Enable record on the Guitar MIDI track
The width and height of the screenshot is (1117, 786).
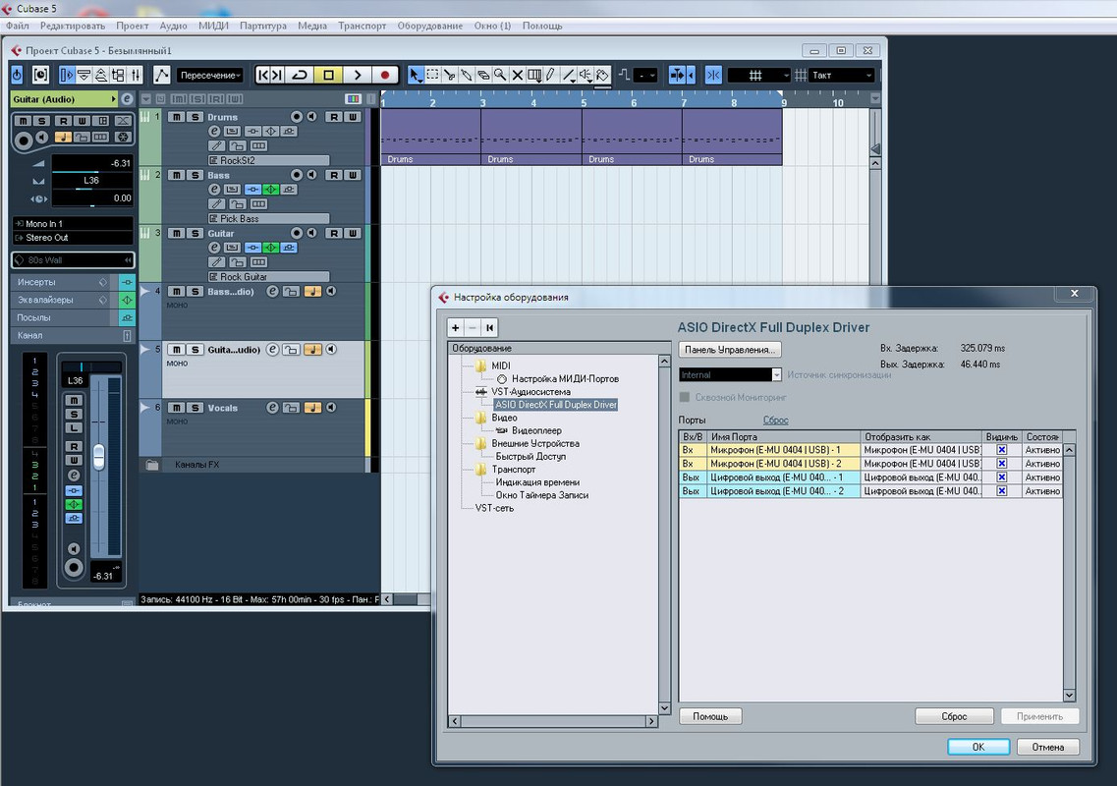[x=297, y=233]
